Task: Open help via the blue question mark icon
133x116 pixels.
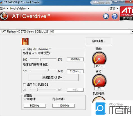Action: point(115,16)
